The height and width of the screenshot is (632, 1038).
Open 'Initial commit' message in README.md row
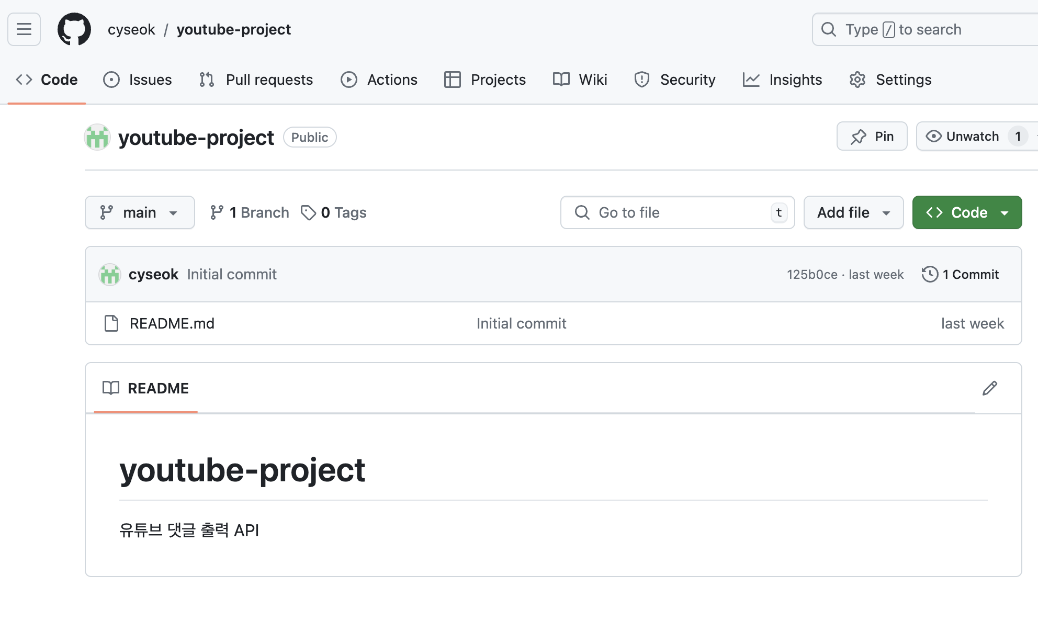pos(521,323)
